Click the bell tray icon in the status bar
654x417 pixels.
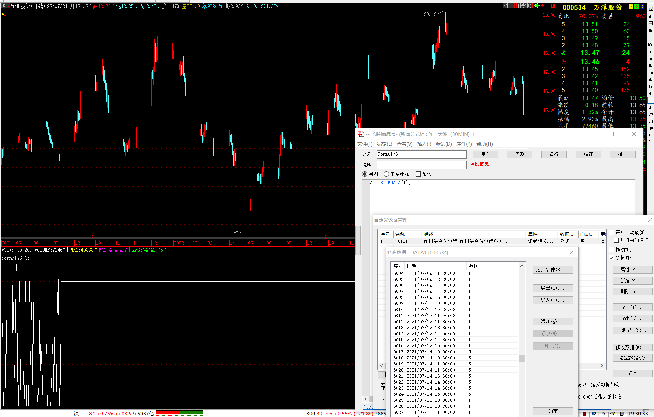coord(603,414)
